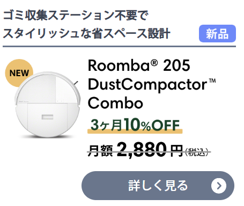The height and width of the screenshot is (206, 244).
Task: Click the Roomba side brush
Action: click(76, 83)
